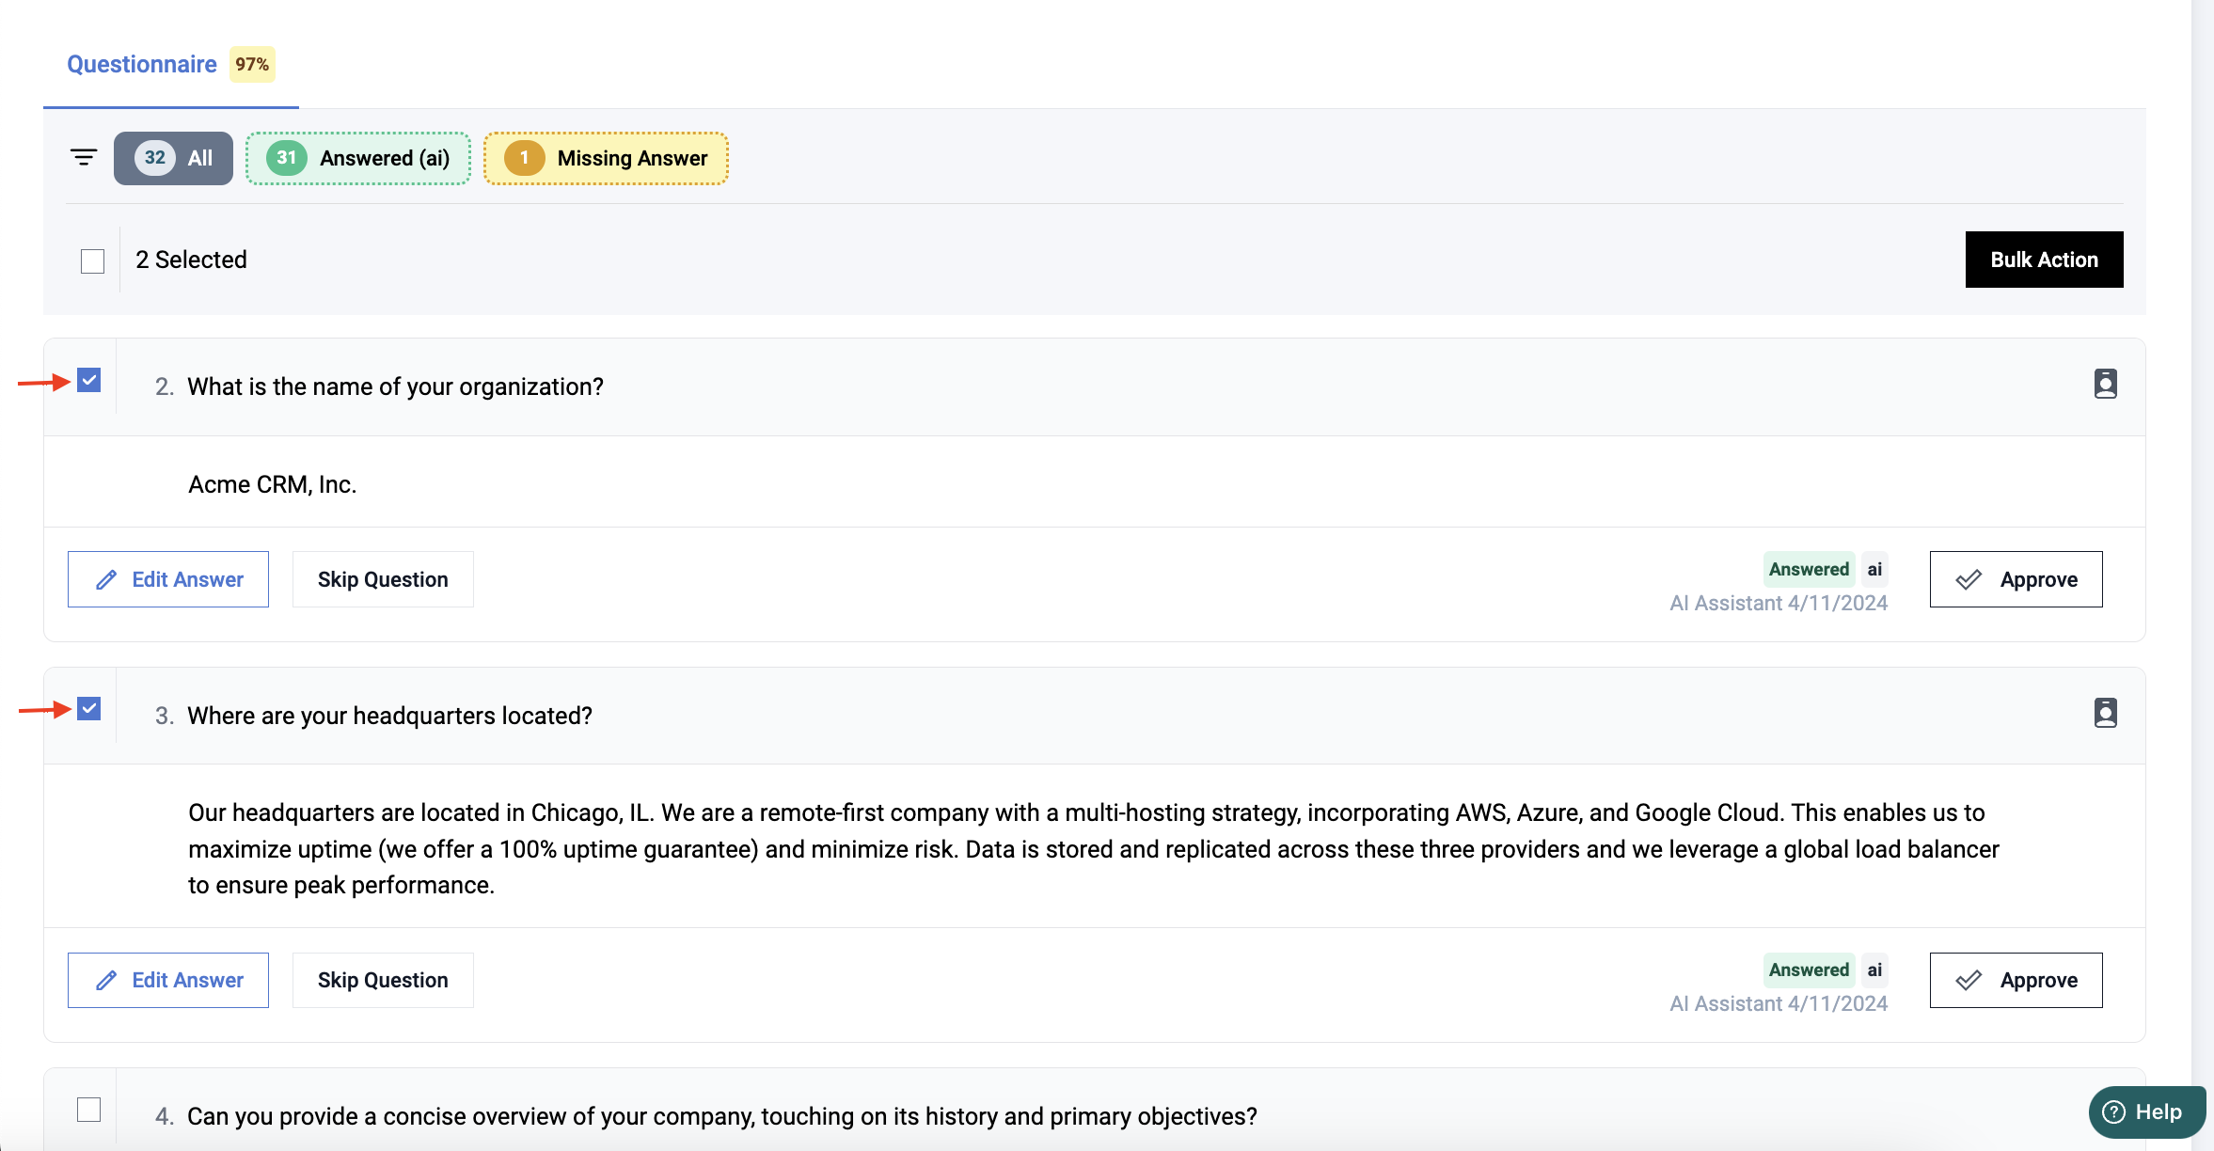
Task: Click assignee icon on question 3
Action: pos(2105,713)
